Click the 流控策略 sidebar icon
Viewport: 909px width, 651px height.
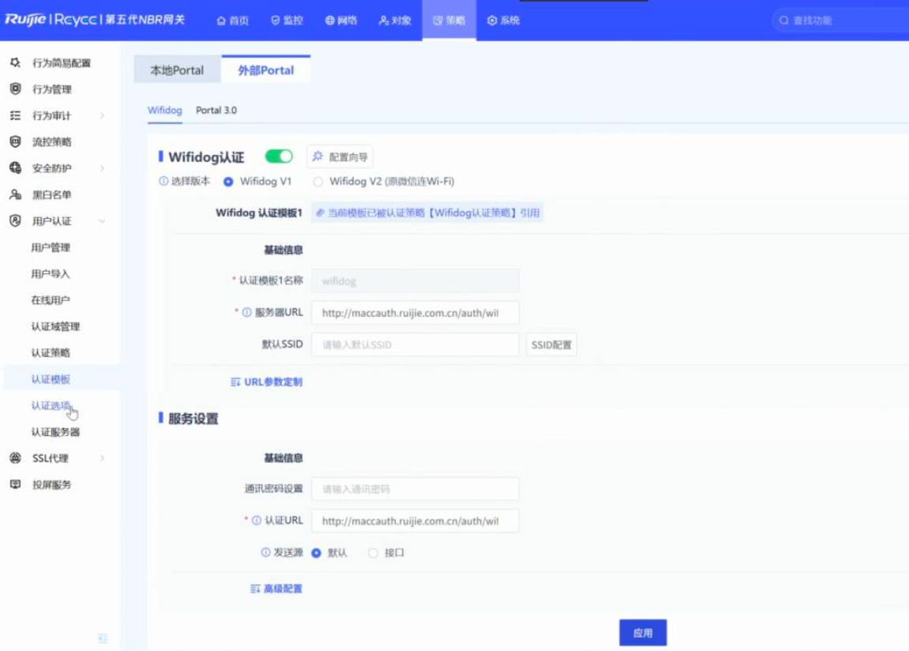click(15, 142)
